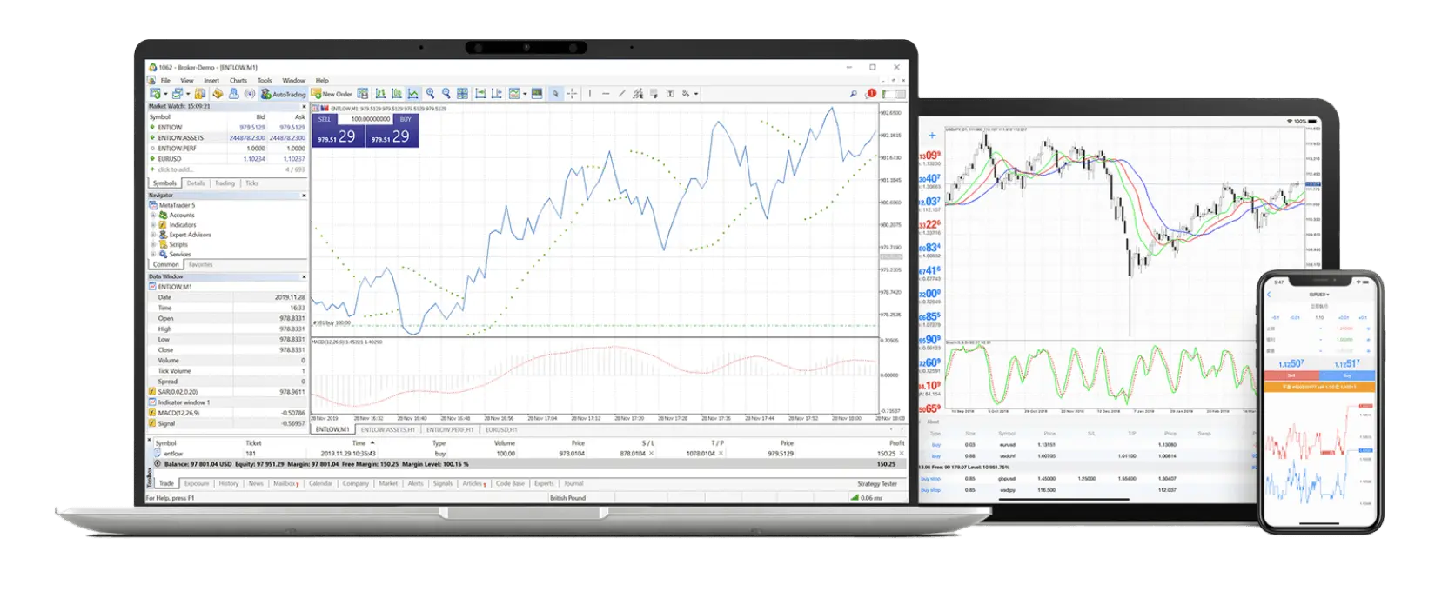This screenshot has width=1455, height=591.
Task: Select the Crosshair cursor tool
Action: pos(572,93)
